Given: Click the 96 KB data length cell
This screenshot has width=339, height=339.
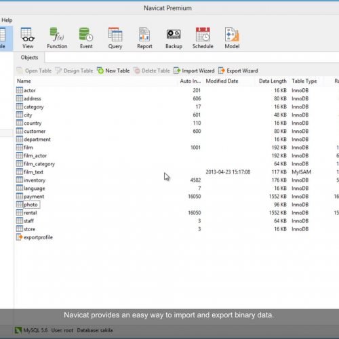Looking at the screenshot, I should click(x=280, y=205).
